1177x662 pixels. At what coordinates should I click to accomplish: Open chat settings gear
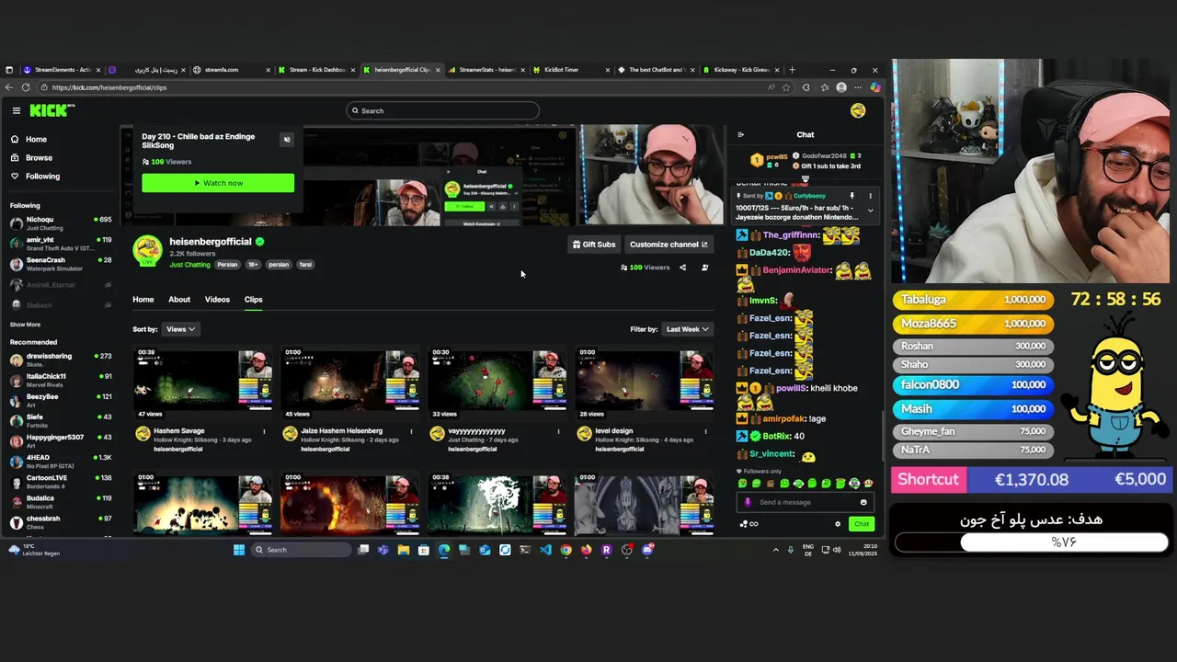click(838, 524)
